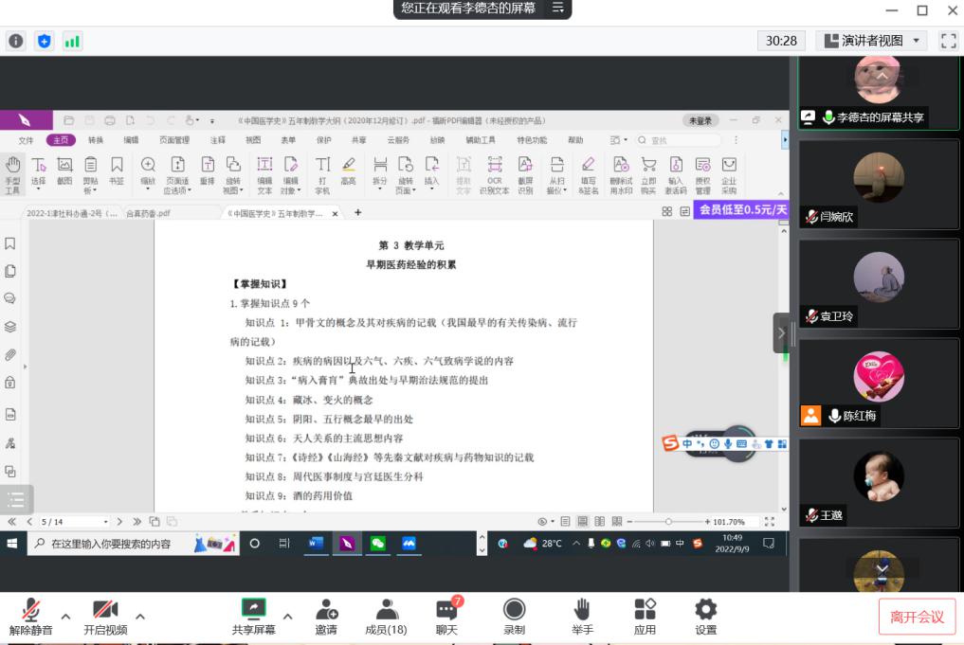Collapse the participant video side panel
Viewport: 964px width, 645px height.
tap(781, 332)
